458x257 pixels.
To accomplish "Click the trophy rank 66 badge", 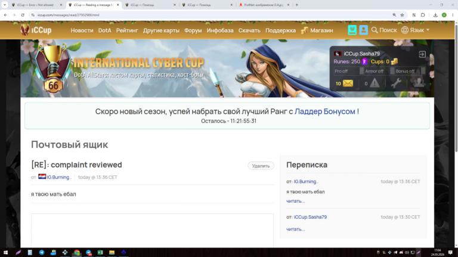I will coord(53,69).
